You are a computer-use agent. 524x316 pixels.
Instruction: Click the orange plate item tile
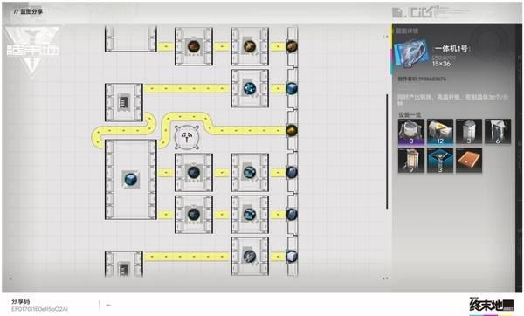[x=469, y=161]
